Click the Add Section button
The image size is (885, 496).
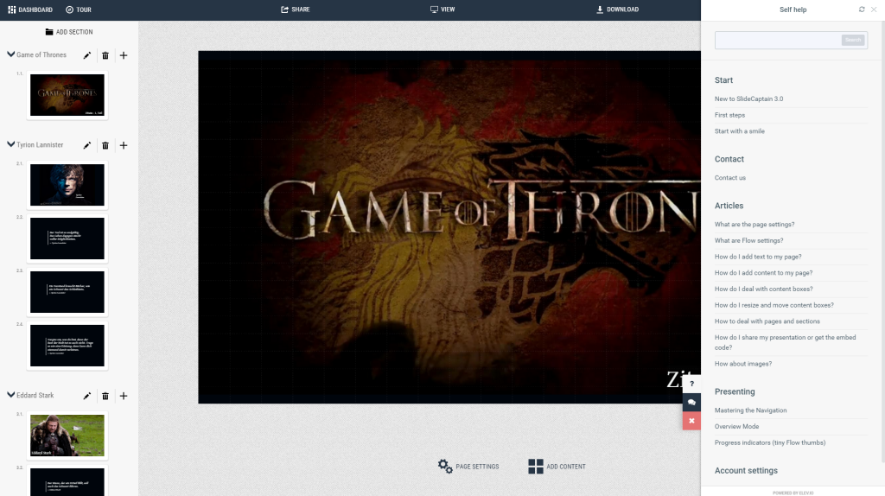coord(69,32)
